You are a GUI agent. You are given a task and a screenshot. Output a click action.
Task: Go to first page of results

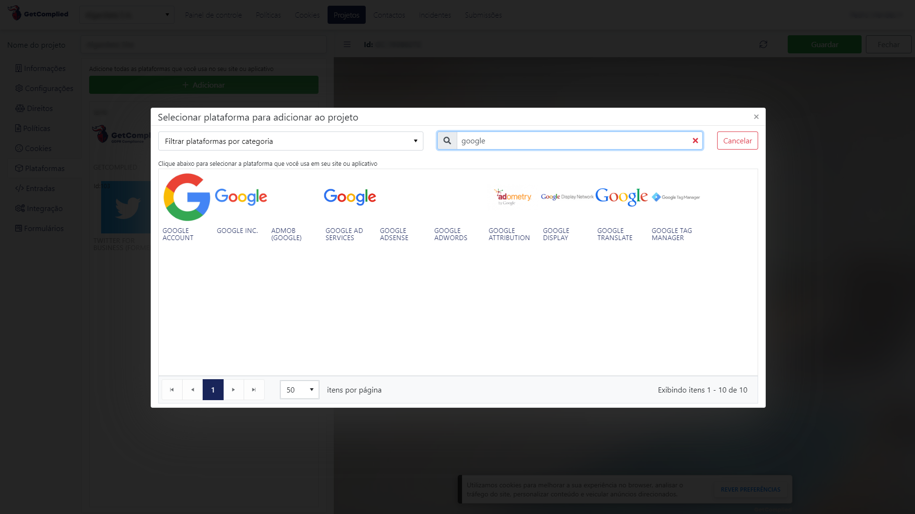(x=172, y=390)
